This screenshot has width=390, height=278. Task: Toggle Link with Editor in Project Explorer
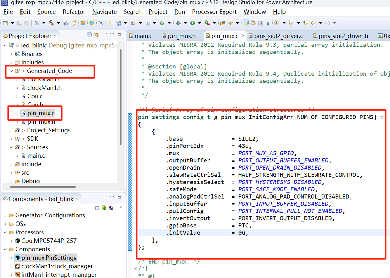click(97, 34)
